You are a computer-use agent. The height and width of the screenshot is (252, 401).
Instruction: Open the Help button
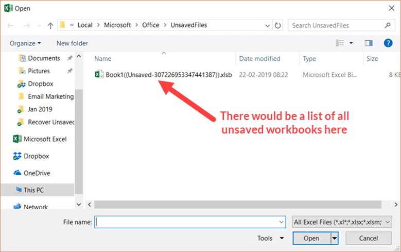(388, 43)
